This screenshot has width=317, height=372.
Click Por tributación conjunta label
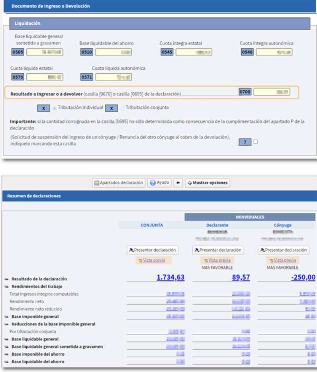pos(33,331)
